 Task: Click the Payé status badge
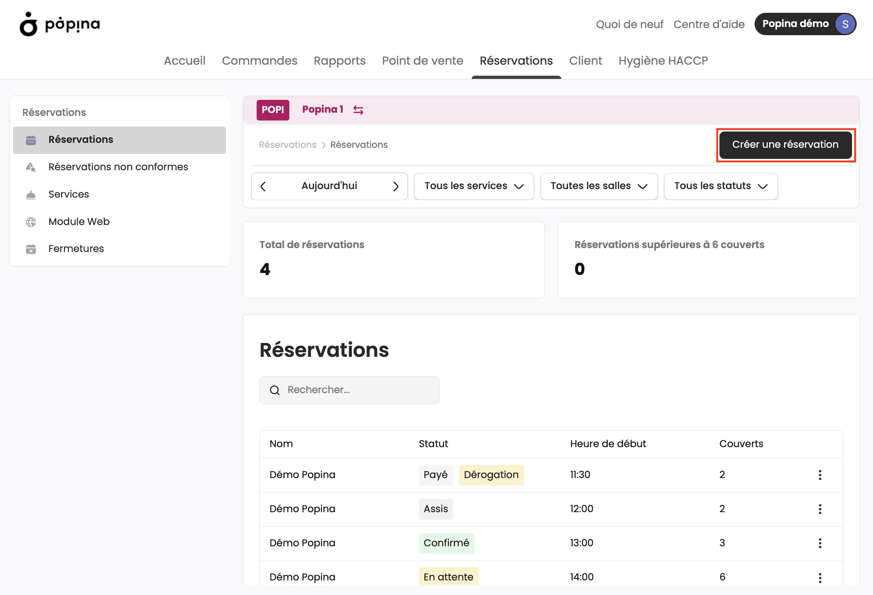point(436,475)
